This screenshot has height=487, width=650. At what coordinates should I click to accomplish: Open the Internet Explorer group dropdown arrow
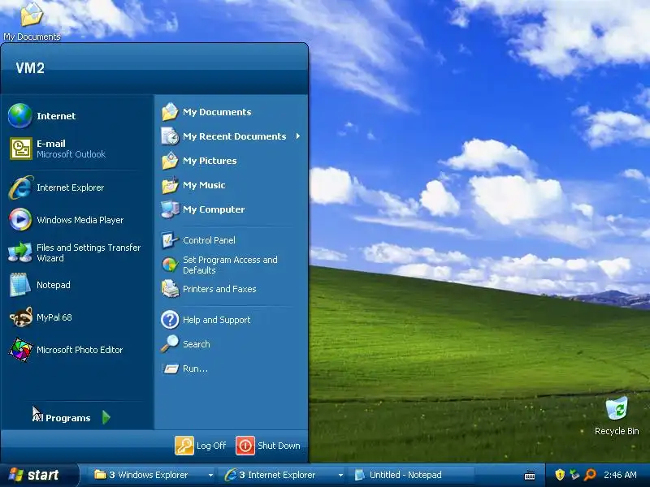tap(340, 476)
